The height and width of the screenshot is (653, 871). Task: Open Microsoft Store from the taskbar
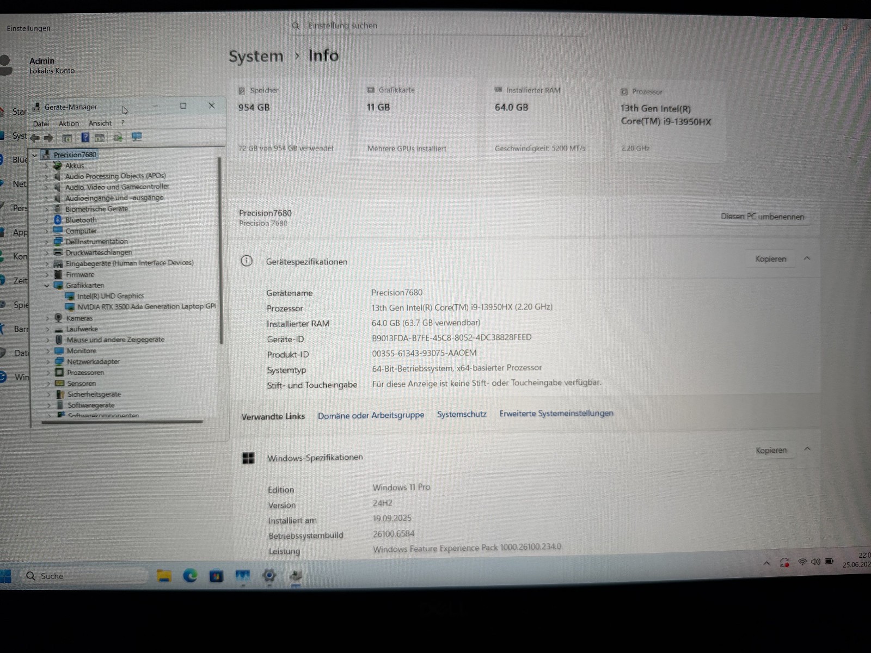(x=216, y=575)
